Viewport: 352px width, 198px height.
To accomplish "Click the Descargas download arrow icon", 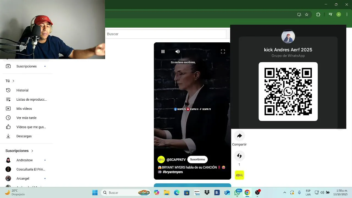I will (x=8, y=136).
